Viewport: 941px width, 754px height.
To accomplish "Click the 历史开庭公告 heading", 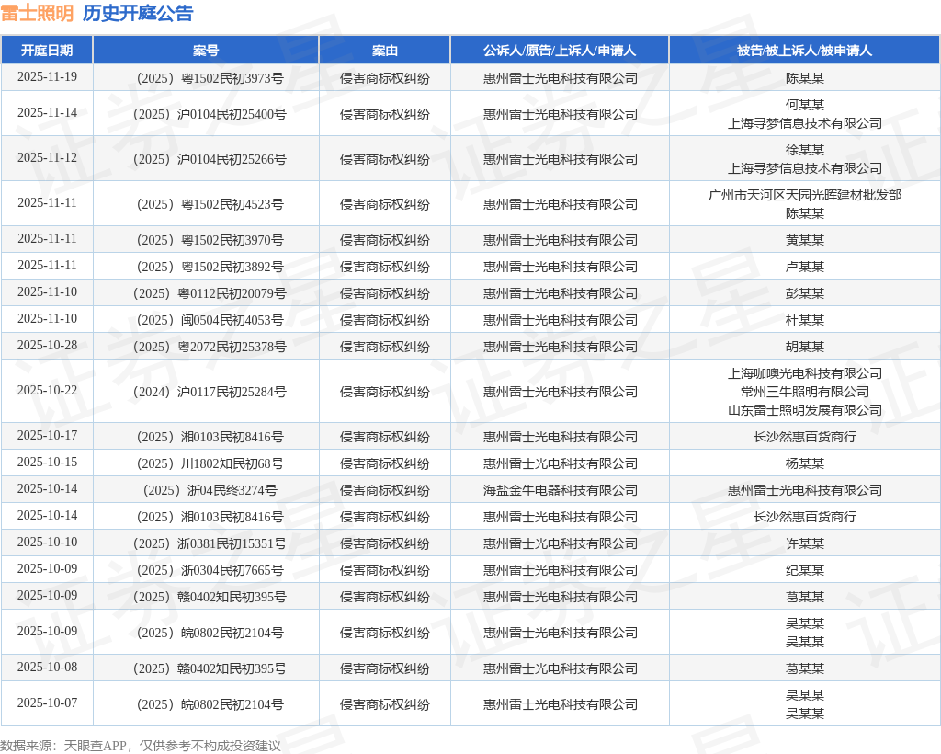I will click(x=138, y=13).
